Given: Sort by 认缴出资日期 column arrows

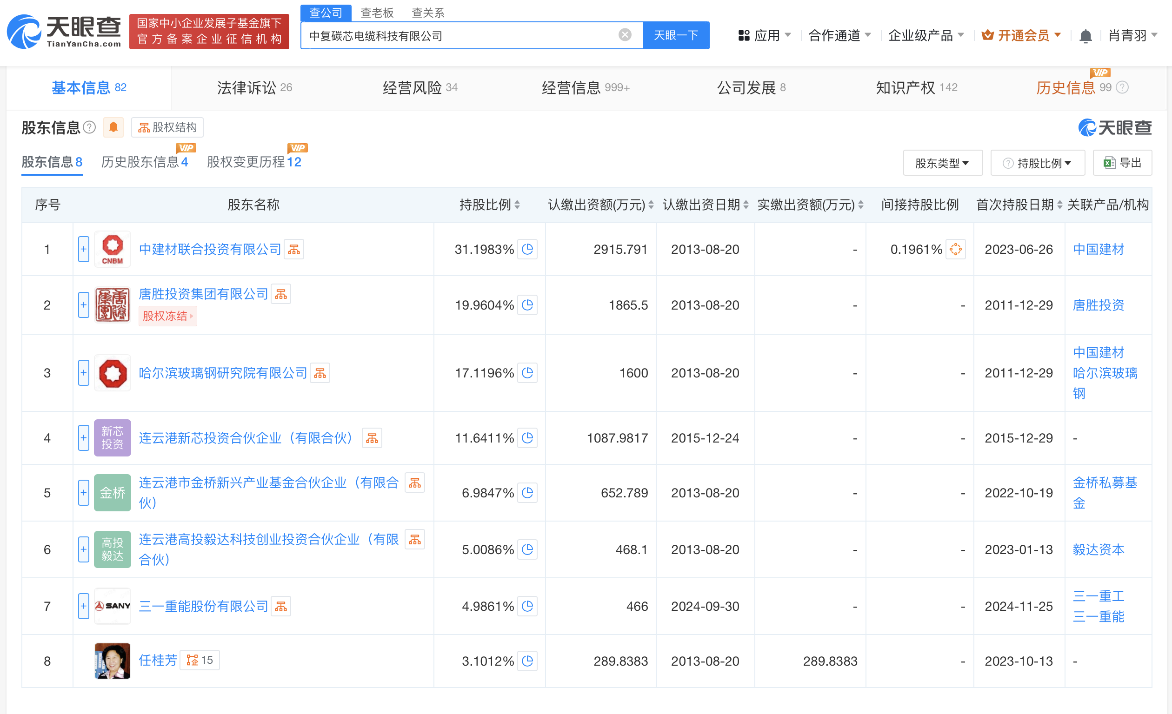Looking at the screenshot, I should (x=746, y=205).
